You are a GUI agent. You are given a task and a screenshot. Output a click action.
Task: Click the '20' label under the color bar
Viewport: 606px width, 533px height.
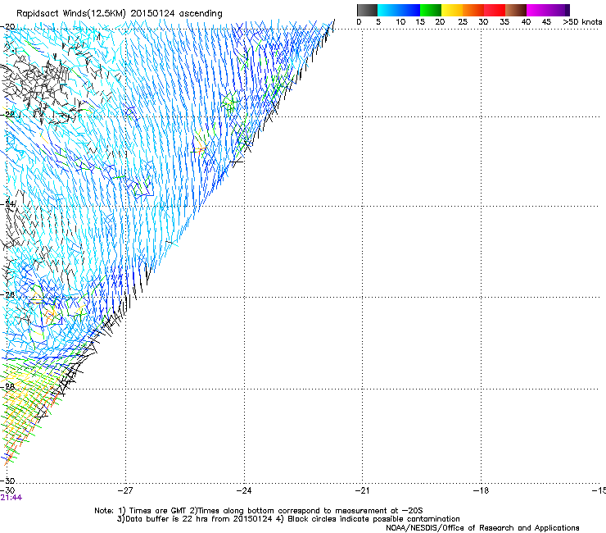point(440,22)
